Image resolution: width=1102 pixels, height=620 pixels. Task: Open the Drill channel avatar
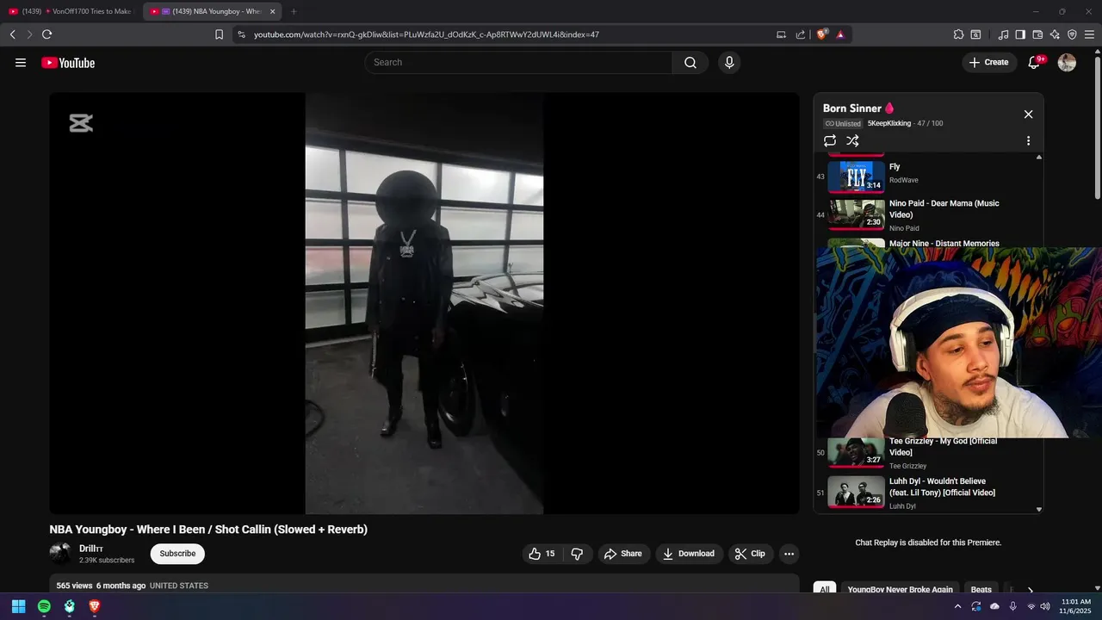point(60,553)
